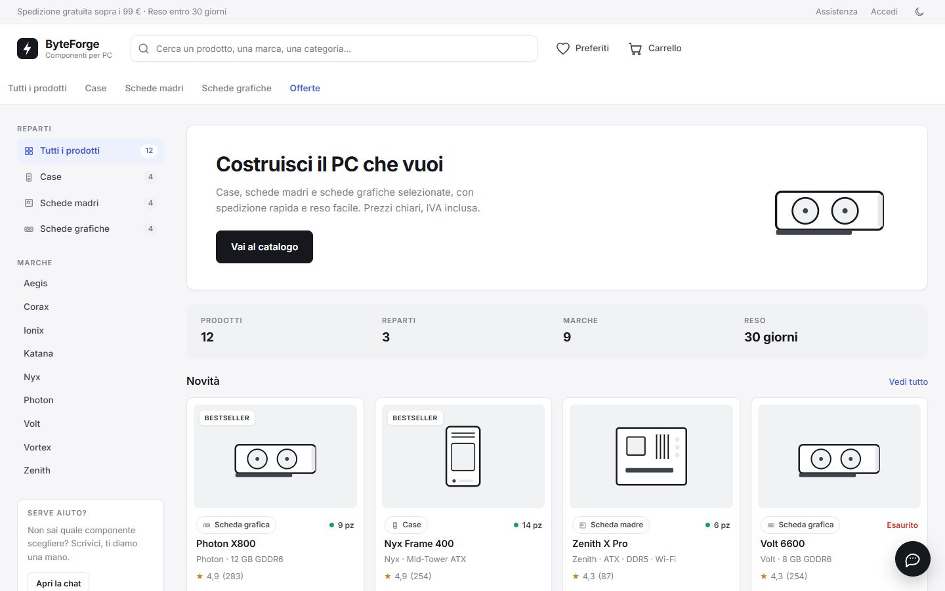945x591 pixels.
Task: Filter by brand Vortex
Action: [x=37, y=448]
